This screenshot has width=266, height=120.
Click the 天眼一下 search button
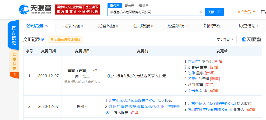point(214,12)
